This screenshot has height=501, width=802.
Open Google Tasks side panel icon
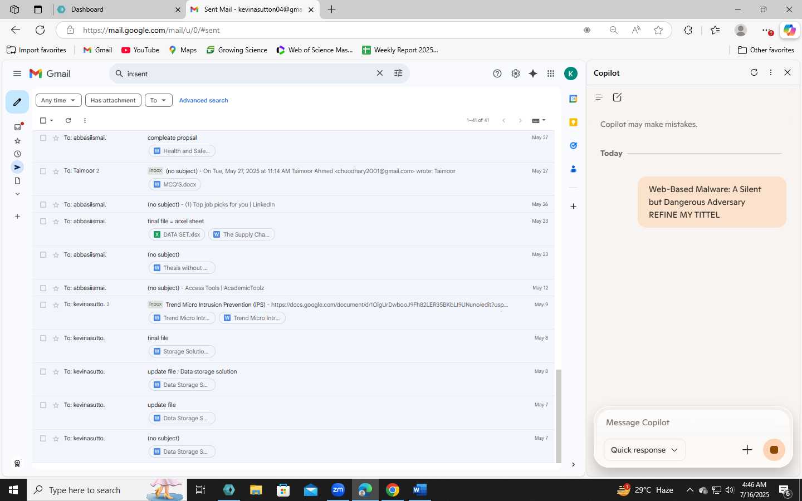pyautogui.click(x=573, y=146)
